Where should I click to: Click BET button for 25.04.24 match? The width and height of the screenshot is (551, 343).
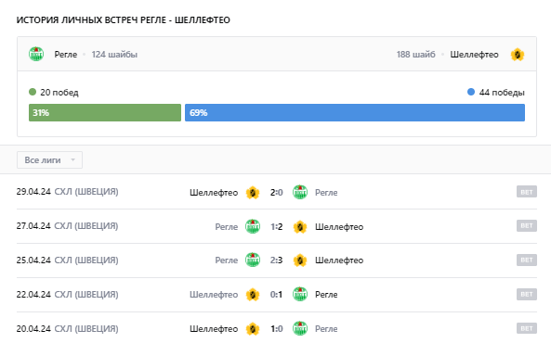(x=527, y=260)
